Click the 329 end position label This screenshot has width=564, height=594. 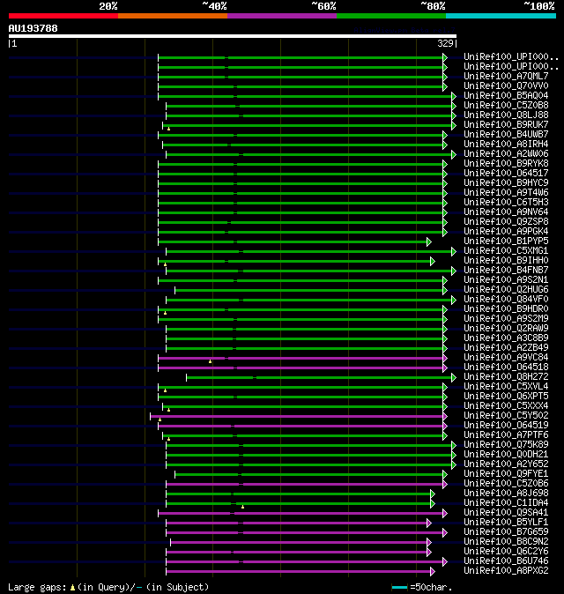point(445,43)
